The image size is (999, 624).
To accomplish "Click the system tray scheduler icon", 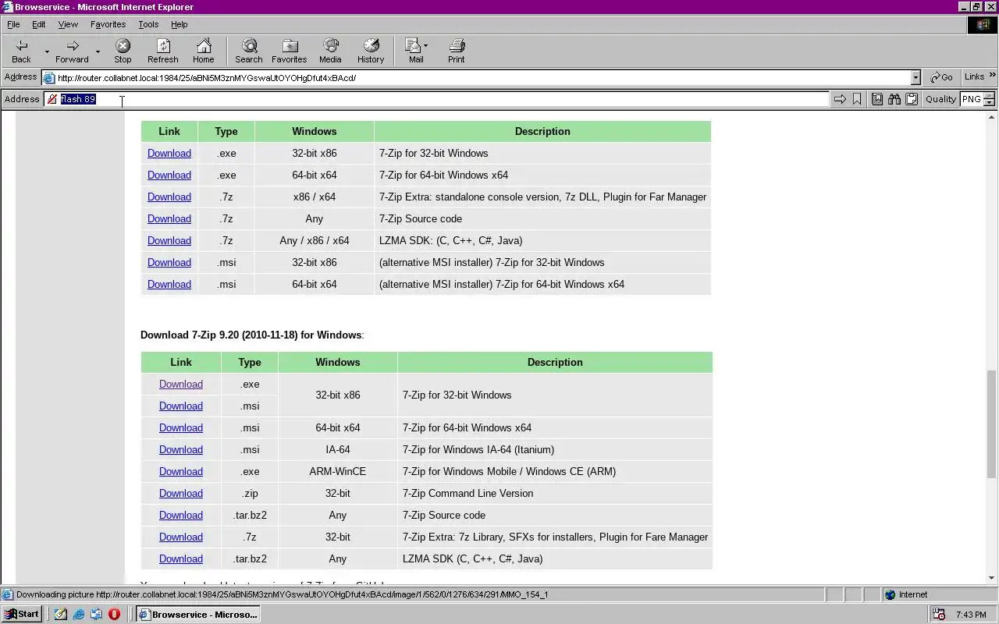I will pyautogui.click(x=939, y=615).
